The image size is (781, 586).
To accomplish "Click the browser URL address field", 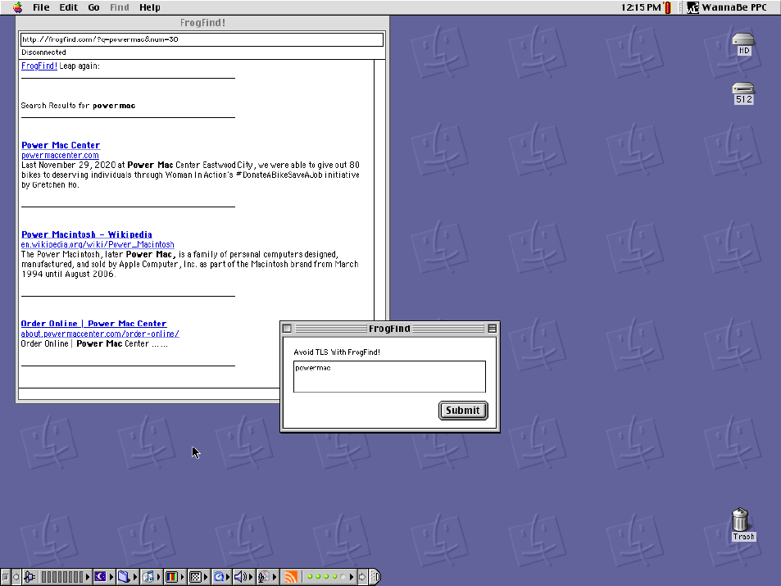I will [x=202, y=39].
